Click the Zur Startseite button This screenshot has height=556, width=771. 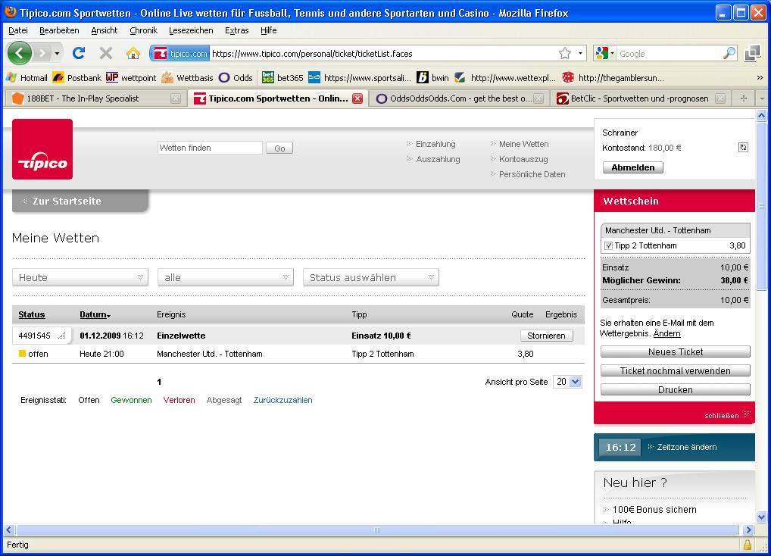[80, 201]
